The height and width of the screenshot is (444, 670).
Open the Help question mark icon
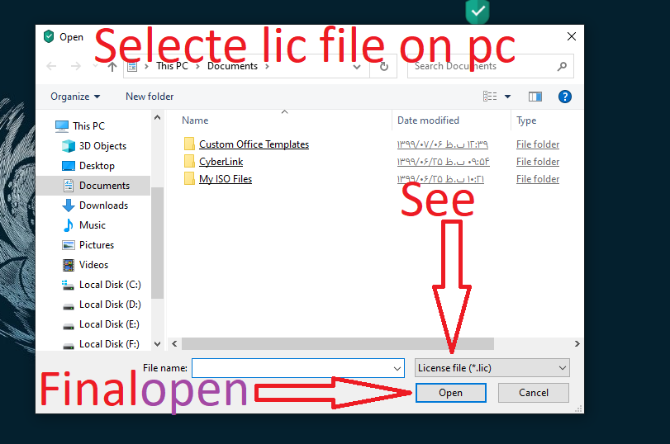(x=565, y=97)
